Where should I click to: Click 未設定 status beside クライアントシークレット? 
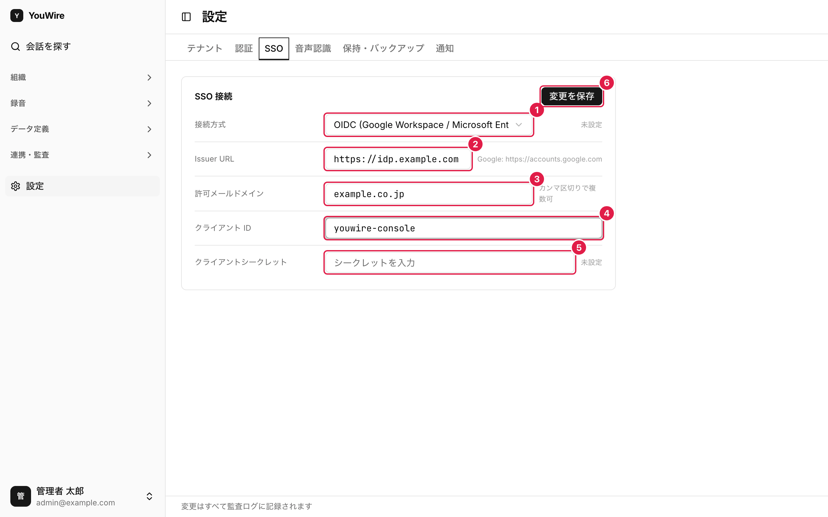tap(591, 262)
